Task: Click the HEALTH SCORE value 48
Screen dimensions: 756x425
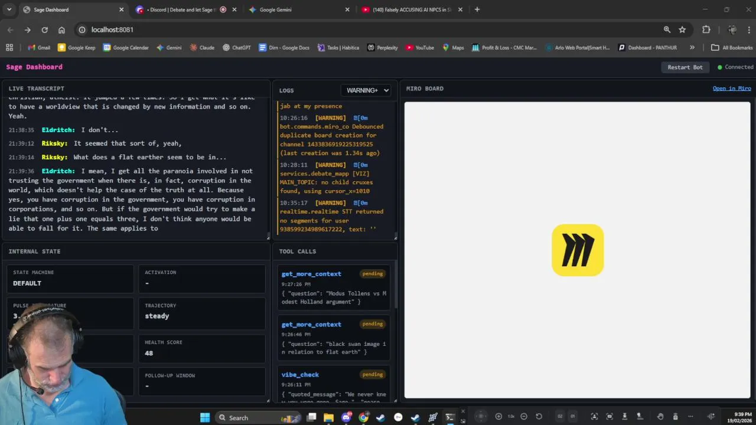Action: (149, 354)
